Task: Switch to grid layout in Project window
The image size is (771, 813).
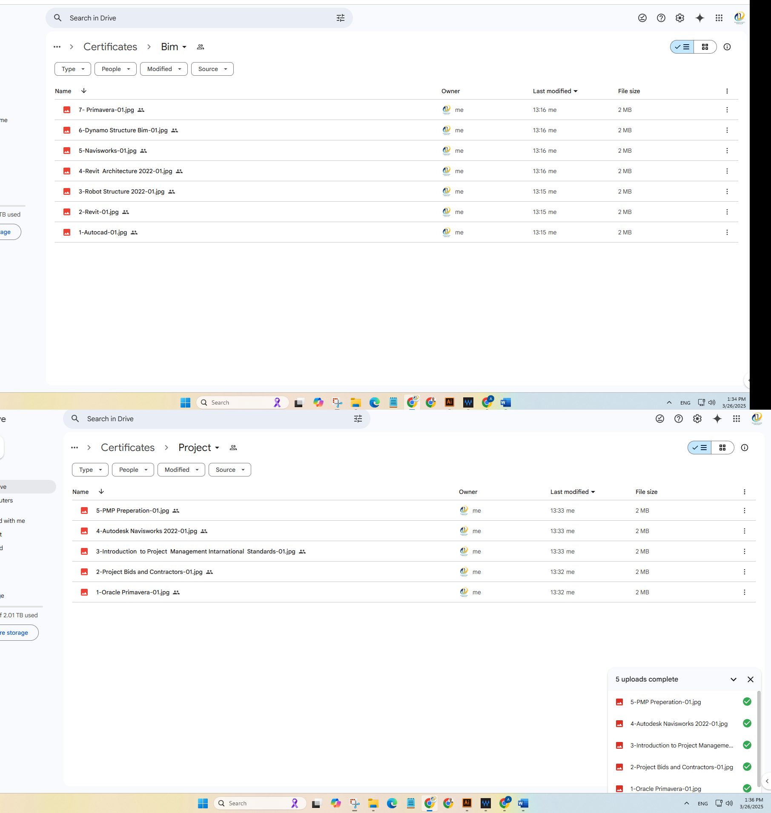Action: tap(723, 448)
